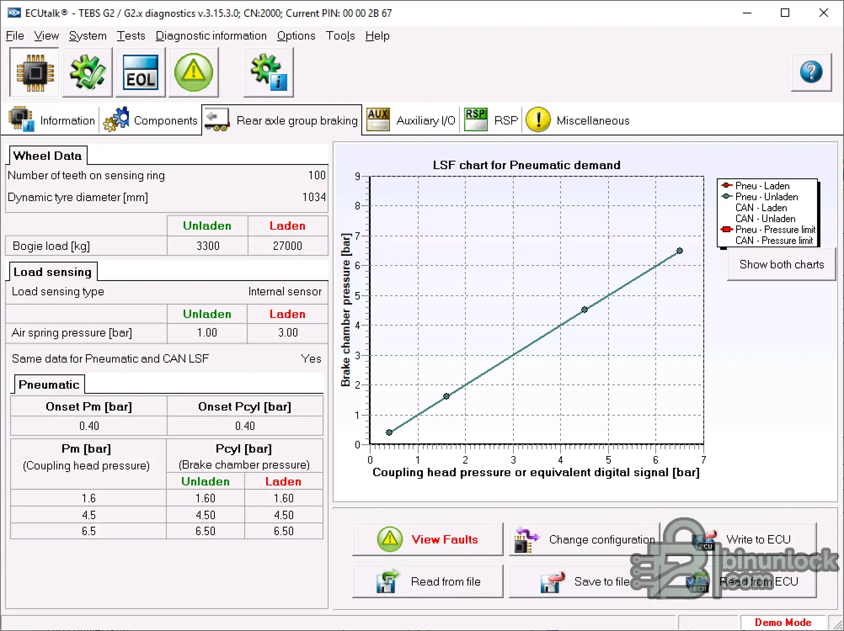The width and height of the screenshot is (844, 631).
Task: Click the Pneu - Laden legend marker
Action: pos(726,185)
